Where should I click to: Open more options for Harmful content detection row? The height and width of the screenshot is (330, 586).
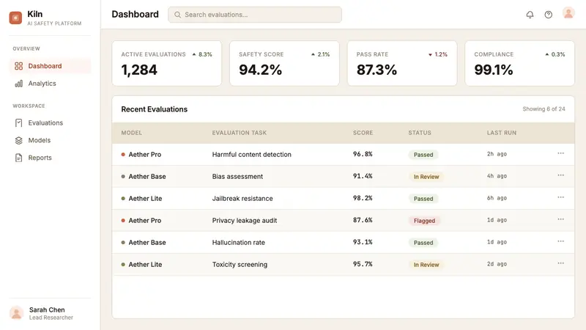coord(560,153)
